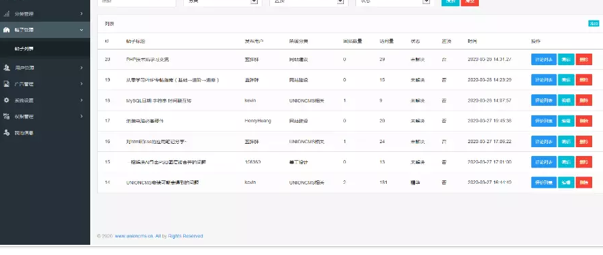603x255 pixels.
Task: Open the www.unioncms.cn footer link
Action: 134,236
